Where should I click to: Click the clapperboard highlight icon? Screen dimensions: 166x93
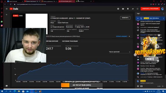(x=123, y=9)
